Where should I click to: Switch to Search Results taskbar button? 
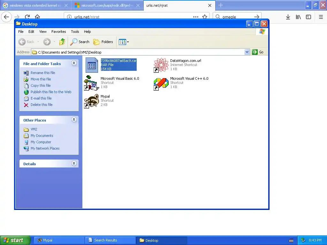point(110,241)
